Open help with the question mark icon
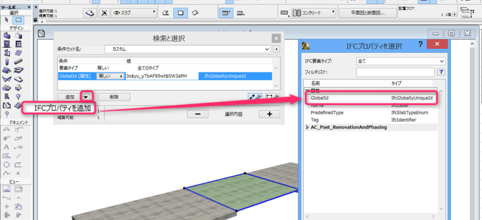 (421, 44)
